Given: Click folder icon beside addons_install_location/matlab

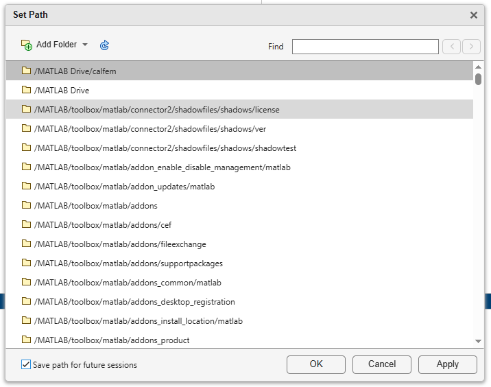Looking at the screenshot, I should (26, 320).
